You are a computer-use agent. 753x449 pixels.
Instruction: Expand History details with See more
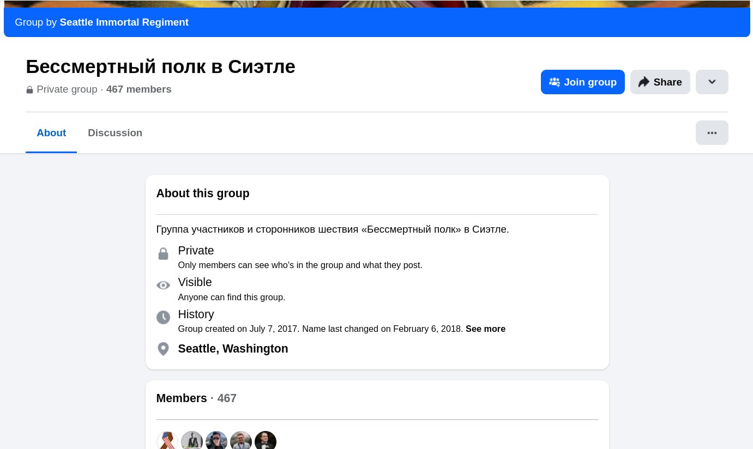coord(485,329)
